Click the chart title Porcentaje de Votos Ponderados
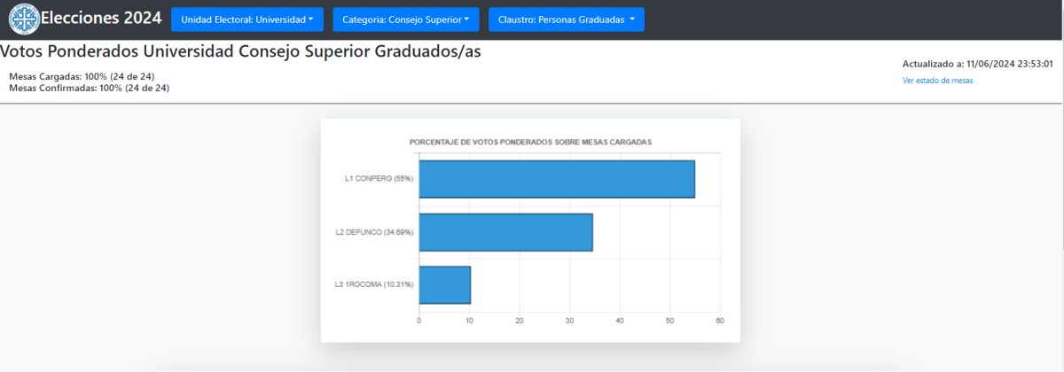 (x=530, y=142)
